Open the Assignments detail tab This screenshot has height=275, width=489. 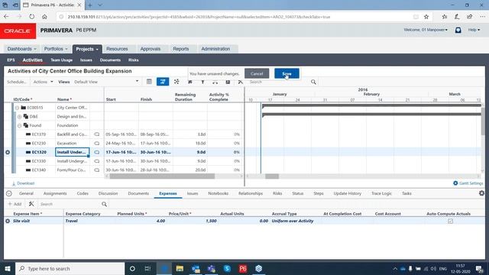(x=55, y=193)
